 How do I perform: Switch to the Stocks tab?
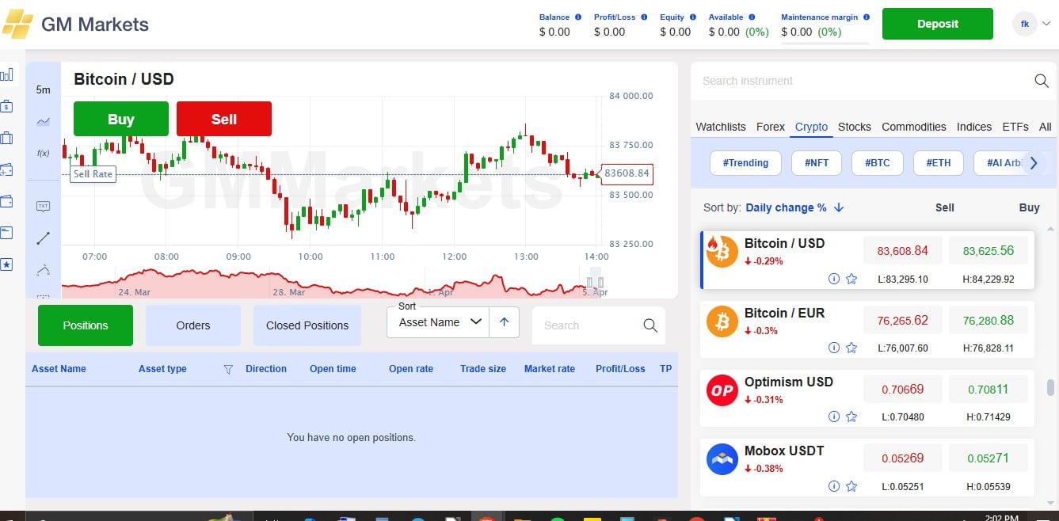tap(855, 127)
